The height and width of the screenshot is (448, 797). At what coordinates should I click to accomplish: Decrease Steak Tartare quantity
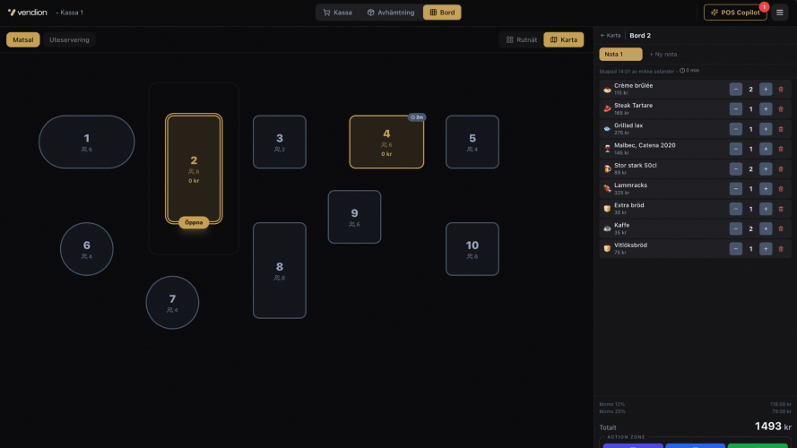click(x=735, y=108)
